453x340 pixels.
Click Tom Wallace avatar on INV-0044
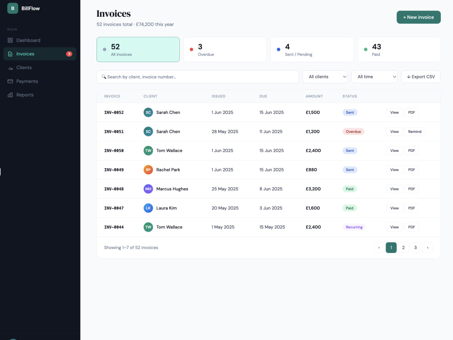tap(148, 227)
